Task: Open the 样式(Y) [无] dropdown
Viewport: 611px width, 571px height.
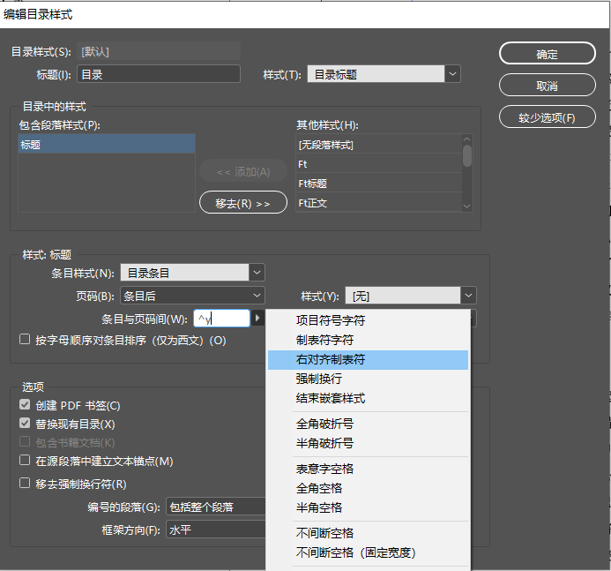Action: tap(411, 296)
